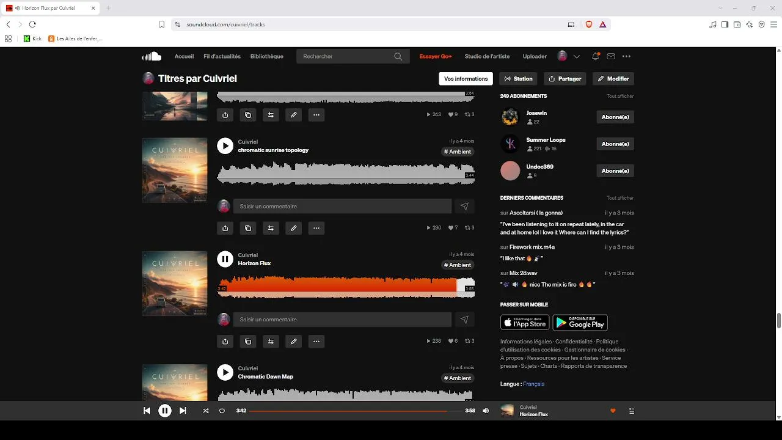Open Studio de l'artiste
Screen dimensions: 782x440
pyautogui.click(x=487, y=56)
